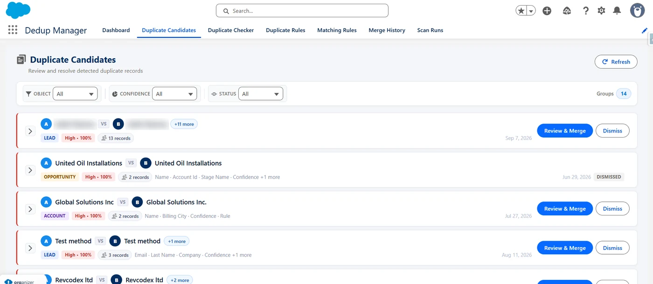The height and width of the screenshot is (284, 653).
Task: Open the Favorites star icon
Action: 521,11
